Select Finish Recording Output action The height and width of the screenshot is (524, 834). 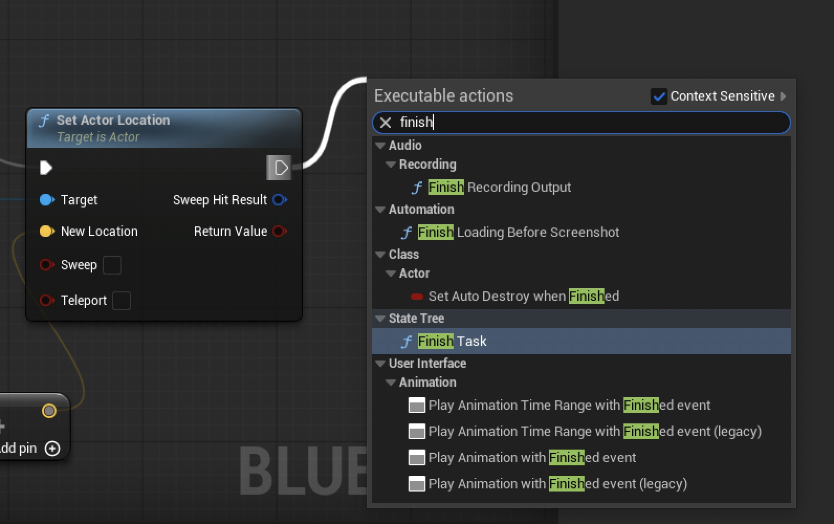pyautogui.click(x=499, y=187)
